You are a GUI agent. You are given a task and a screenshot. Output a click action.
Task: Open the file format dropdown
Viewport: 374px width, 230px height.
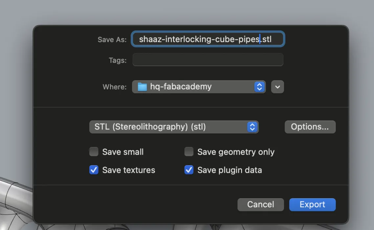[x=174, y=127]
